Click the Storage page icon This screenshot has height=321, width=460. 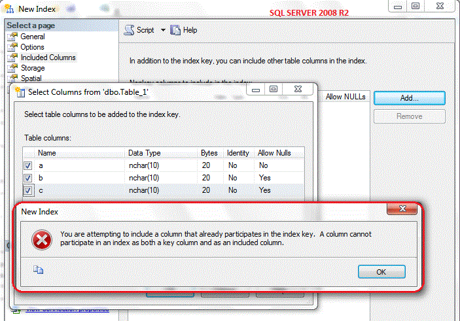pos(12,68)
